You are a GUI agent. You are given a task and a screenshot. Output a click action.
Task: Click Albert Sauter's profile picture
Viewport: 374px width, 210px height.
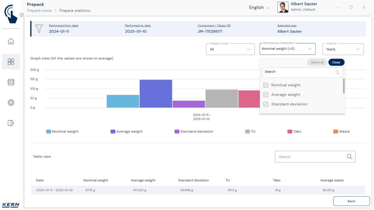pyautogui.click(x=283, y=7)
